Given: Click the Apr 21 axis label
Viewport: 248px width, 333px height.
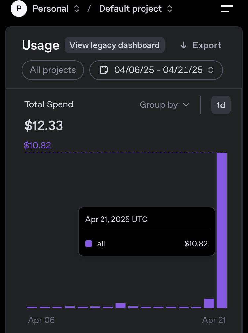Looking at the screenshot, I should pos(214,320).
